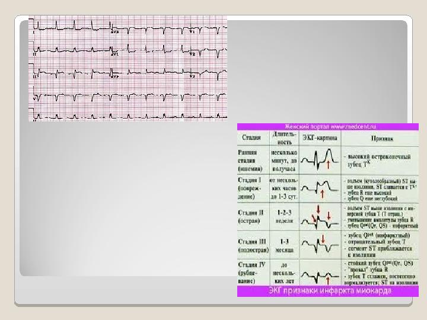Viewport: 427px width, 320px height.
Task: Click the ECG waveform picture for ишемия stage
Action: 320,160
